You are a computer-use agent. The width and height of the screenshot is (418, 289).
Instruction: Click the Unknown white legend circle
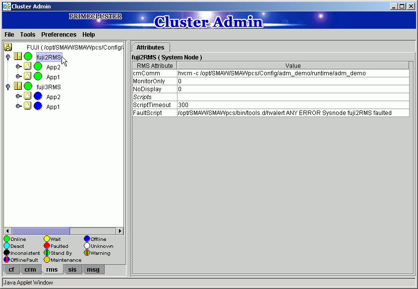point(87,246)
